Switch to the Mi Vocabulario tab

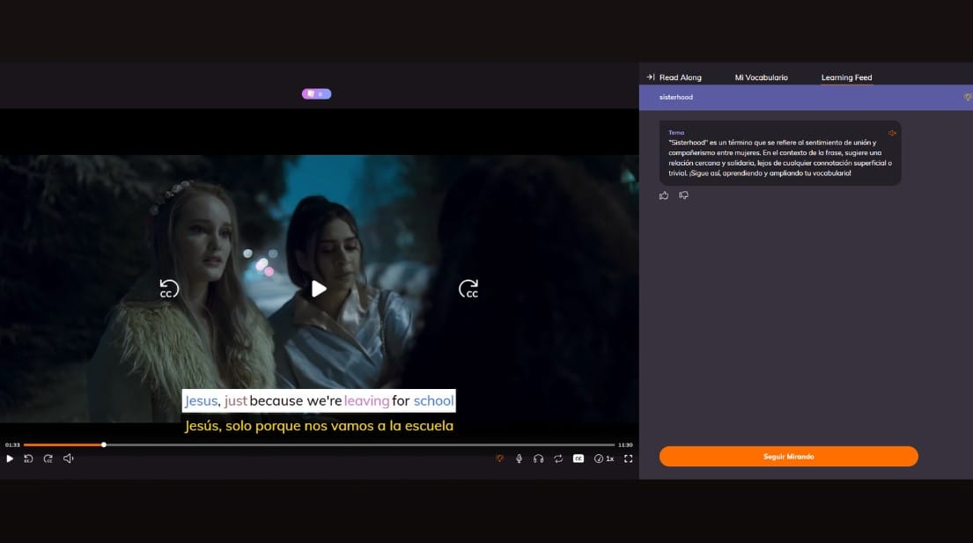pos(761,77)
